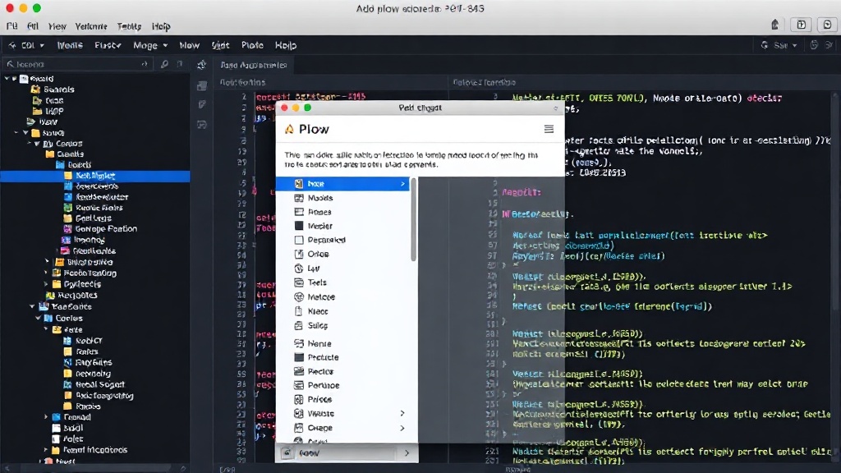The width and height of the screenshot is (841, 473).
Task: Expand the Fcobo Tanding folder in sidebar
Action: coord(47,273)
